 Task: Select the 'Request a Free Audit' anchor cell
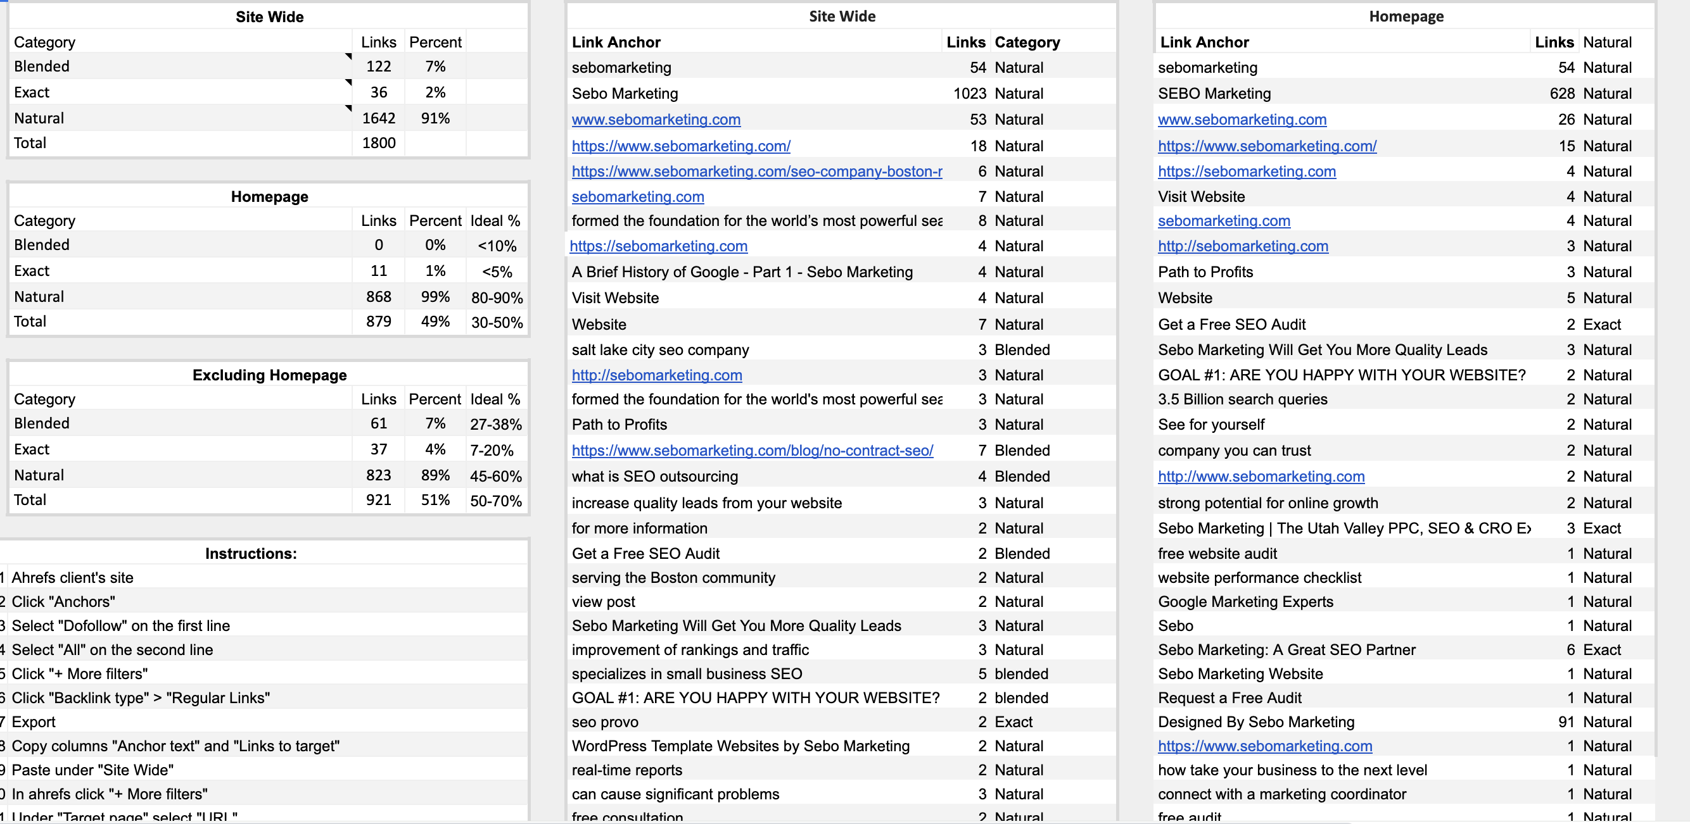tap(1342, 698)
